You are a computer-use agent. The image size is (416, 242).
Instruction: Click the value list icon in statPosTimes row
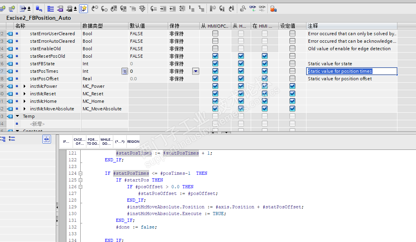[x=124, y=71]
